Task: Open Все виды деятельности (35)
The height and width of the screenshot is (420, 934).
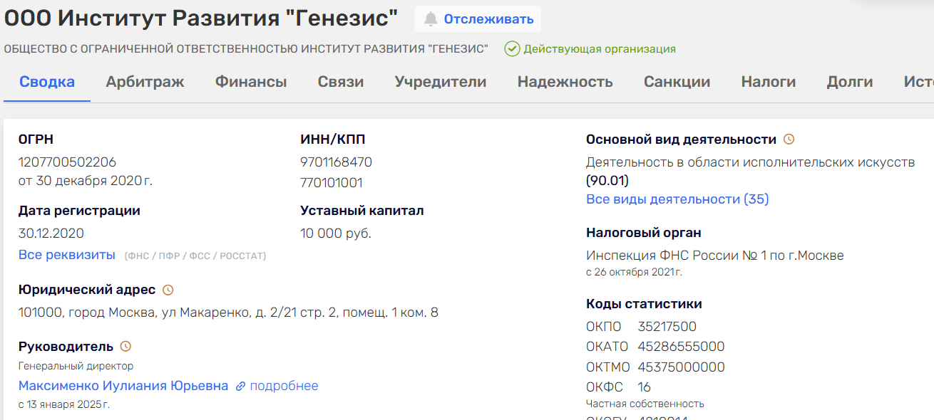Action: point(677,199)
